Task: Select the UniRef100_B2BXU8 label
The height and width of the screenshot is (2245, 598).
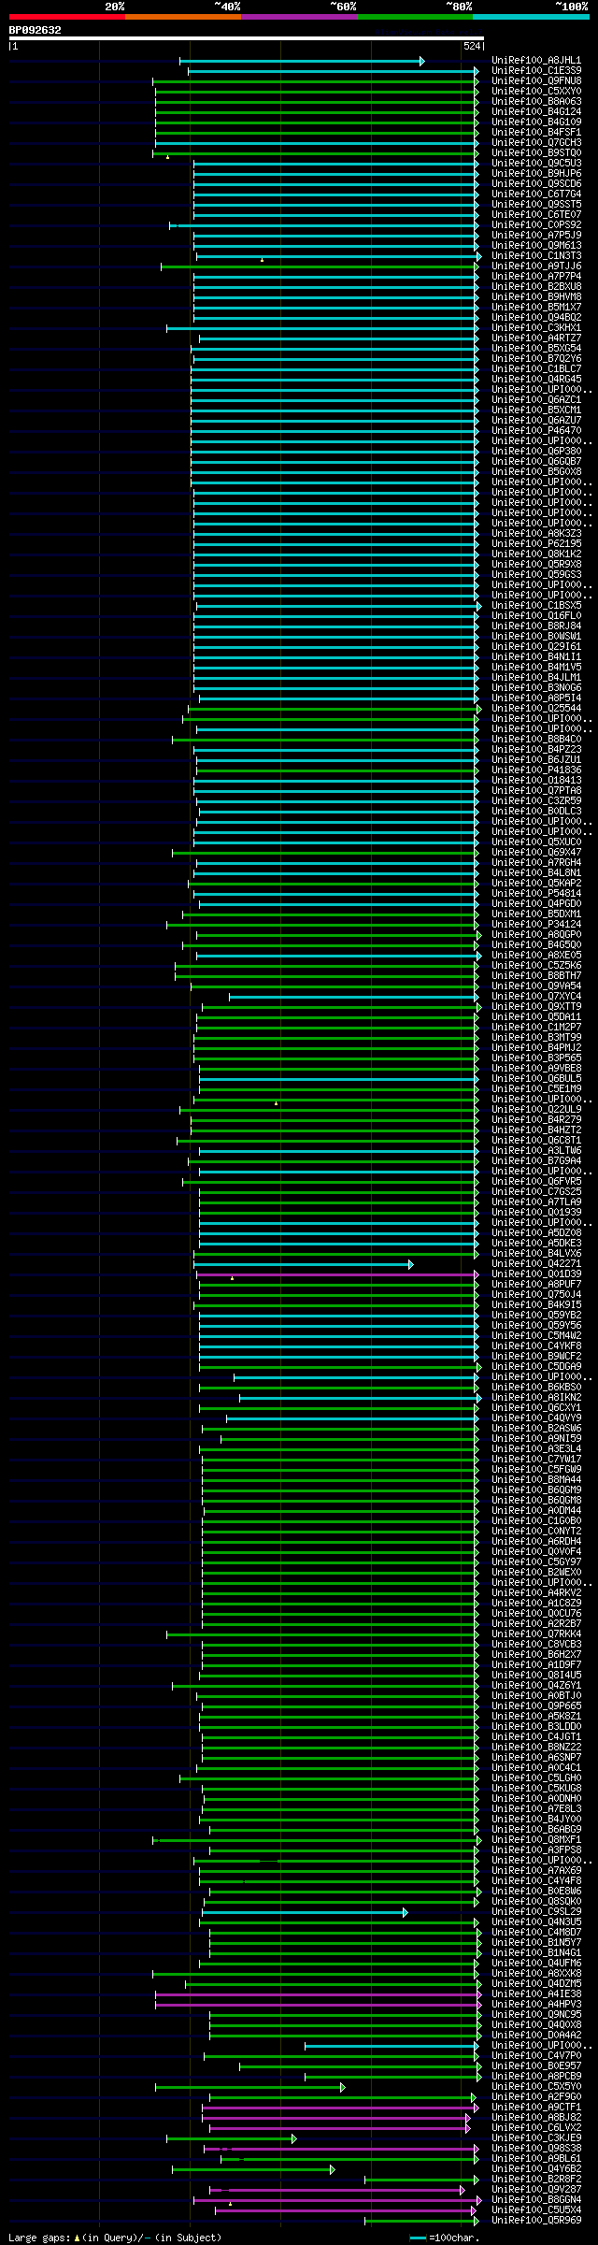Action: (x=536, y=287)
